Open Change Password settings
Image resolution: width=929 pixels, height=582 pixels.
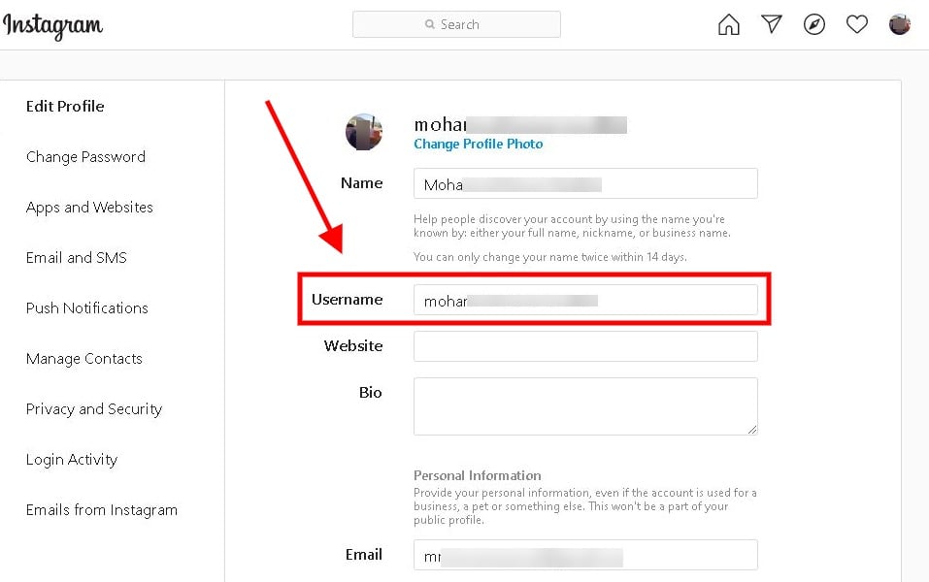point(85,157)
